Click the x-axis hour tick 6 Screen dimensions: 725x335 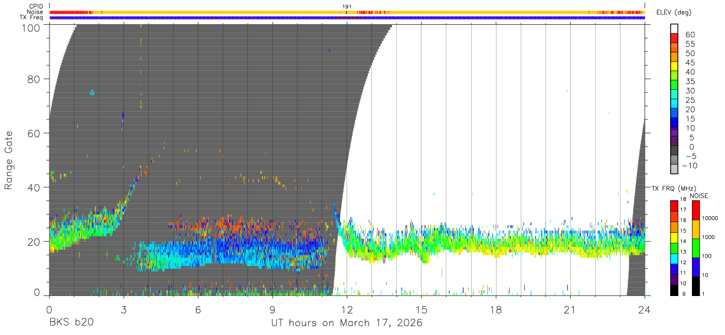(198, 310)
